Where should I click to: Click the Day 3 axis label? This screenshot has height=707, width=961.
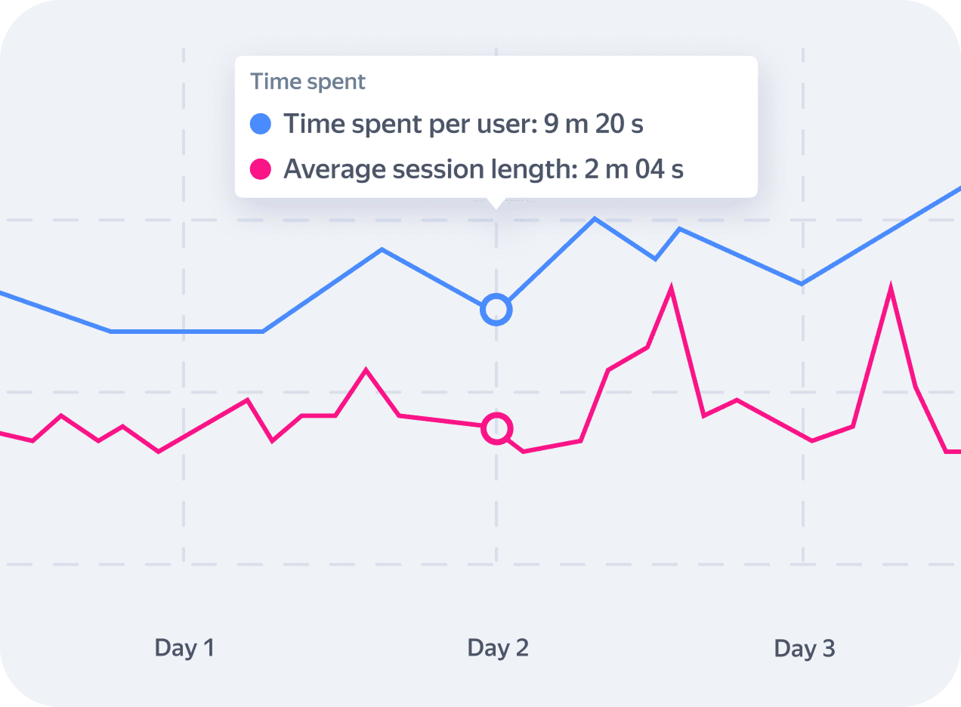pos(805,648)
